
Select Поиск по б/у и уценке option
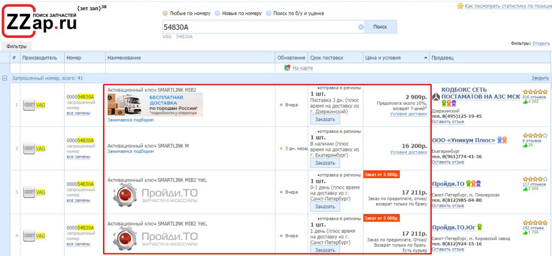pyautogui.click(x=269, y=13)
